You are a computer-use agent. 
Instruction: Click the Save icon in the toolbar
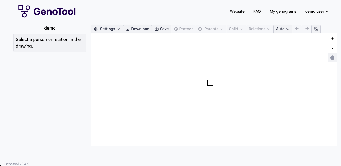156,29
